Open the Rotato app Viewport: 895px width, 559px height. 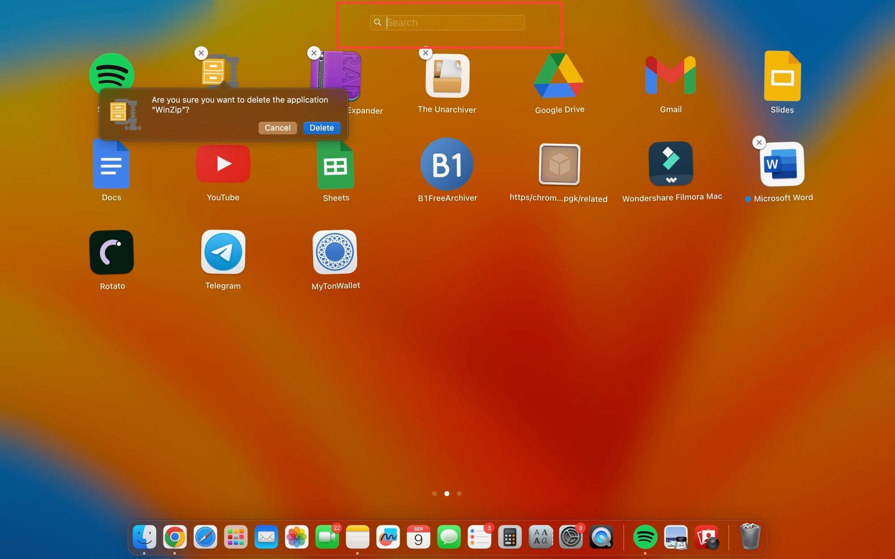coord(111,252)
